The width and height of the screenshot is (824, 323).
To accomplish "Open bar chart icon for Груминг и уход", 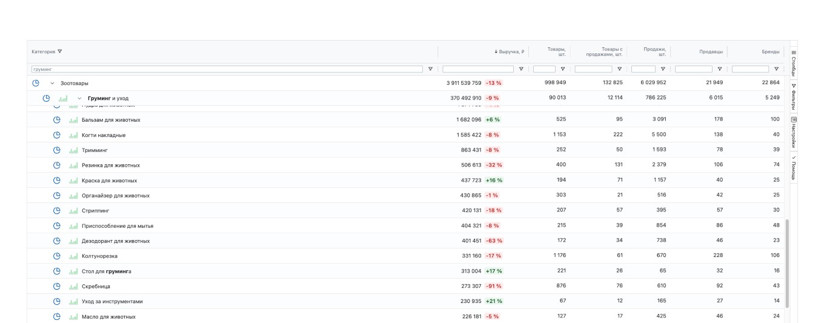I will click(63, 98).
